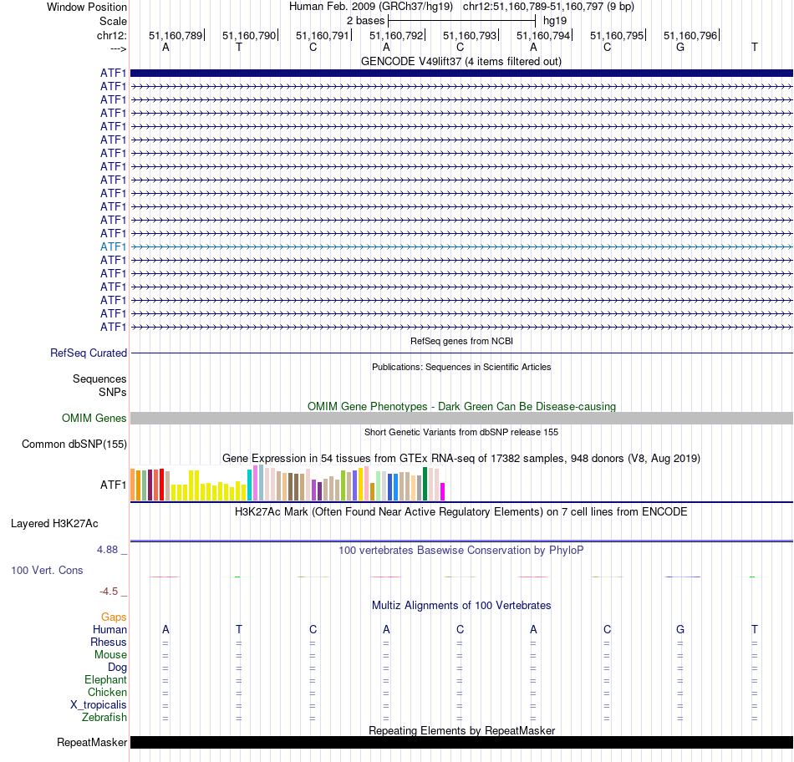Select the Rhesus species row label

pyautogui.click(x=109, y=642)
